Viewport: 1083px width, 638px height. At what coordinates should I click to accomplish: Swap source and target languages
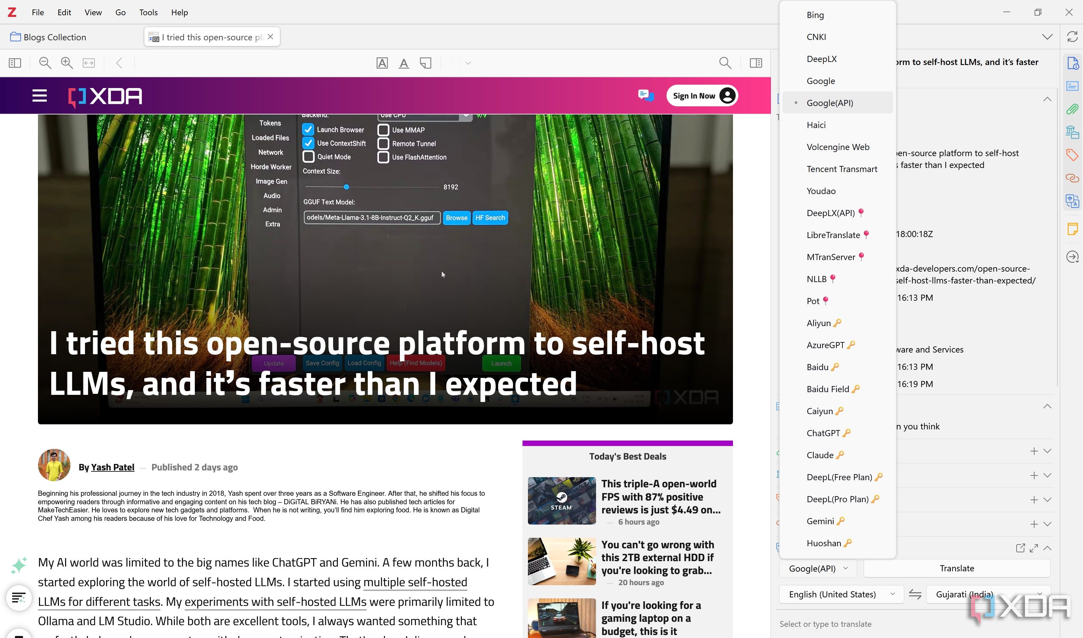(x=915, y=595)
